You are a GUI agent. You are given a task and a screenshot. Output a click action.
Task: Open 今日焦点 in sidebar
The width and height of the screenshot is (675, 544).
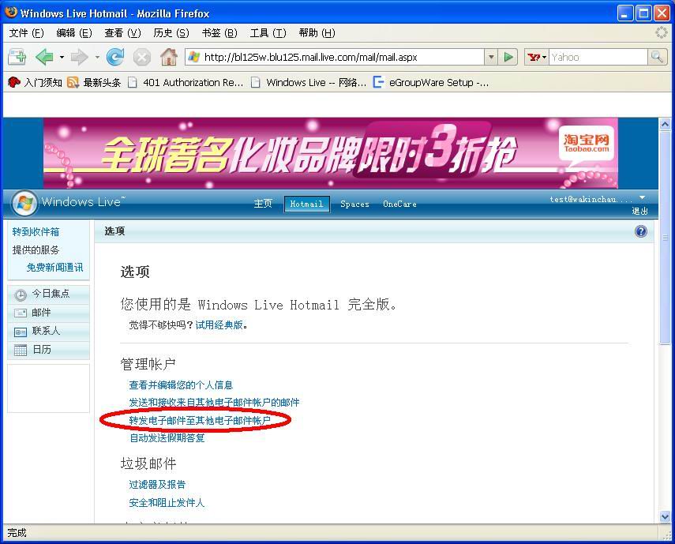coord(48,295)
